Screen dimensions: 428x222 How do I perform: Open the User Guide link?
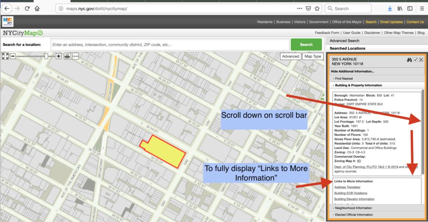pos(352,33)
